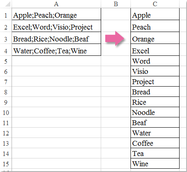Select the Coffee cell

pos(155,143)
